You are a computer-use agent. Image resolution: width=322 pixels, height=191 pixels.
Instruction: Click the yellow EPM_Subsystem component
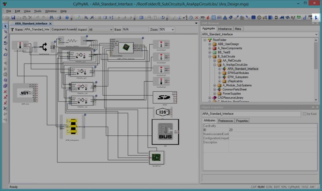(72, 127)
